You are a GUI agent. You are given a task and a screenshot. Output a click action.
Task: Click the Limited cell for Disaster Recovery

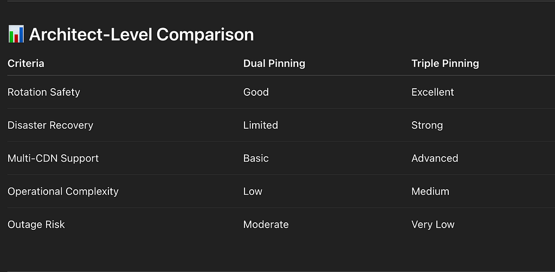261,125
